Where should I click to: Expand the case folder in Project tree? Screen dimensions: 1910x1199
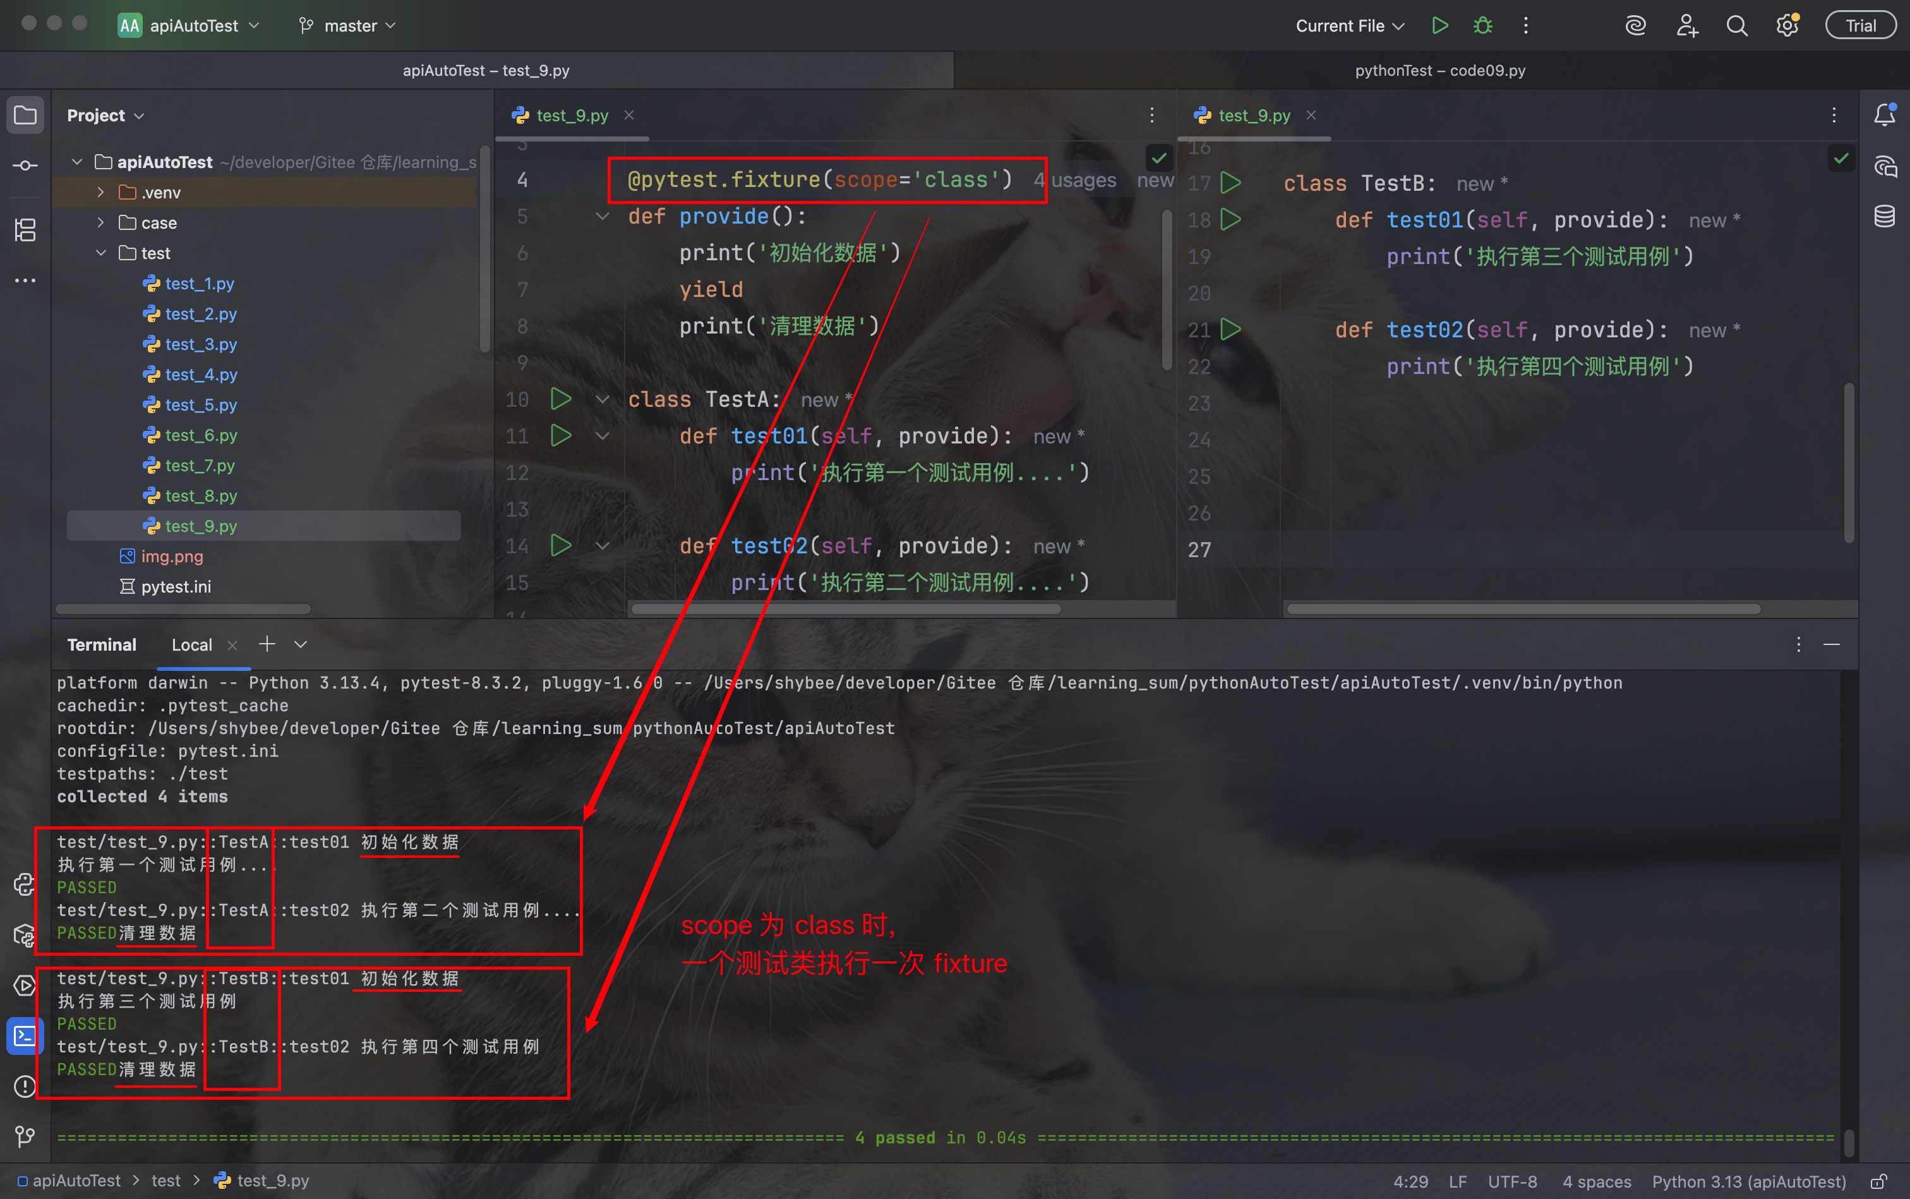pos(100,223)
